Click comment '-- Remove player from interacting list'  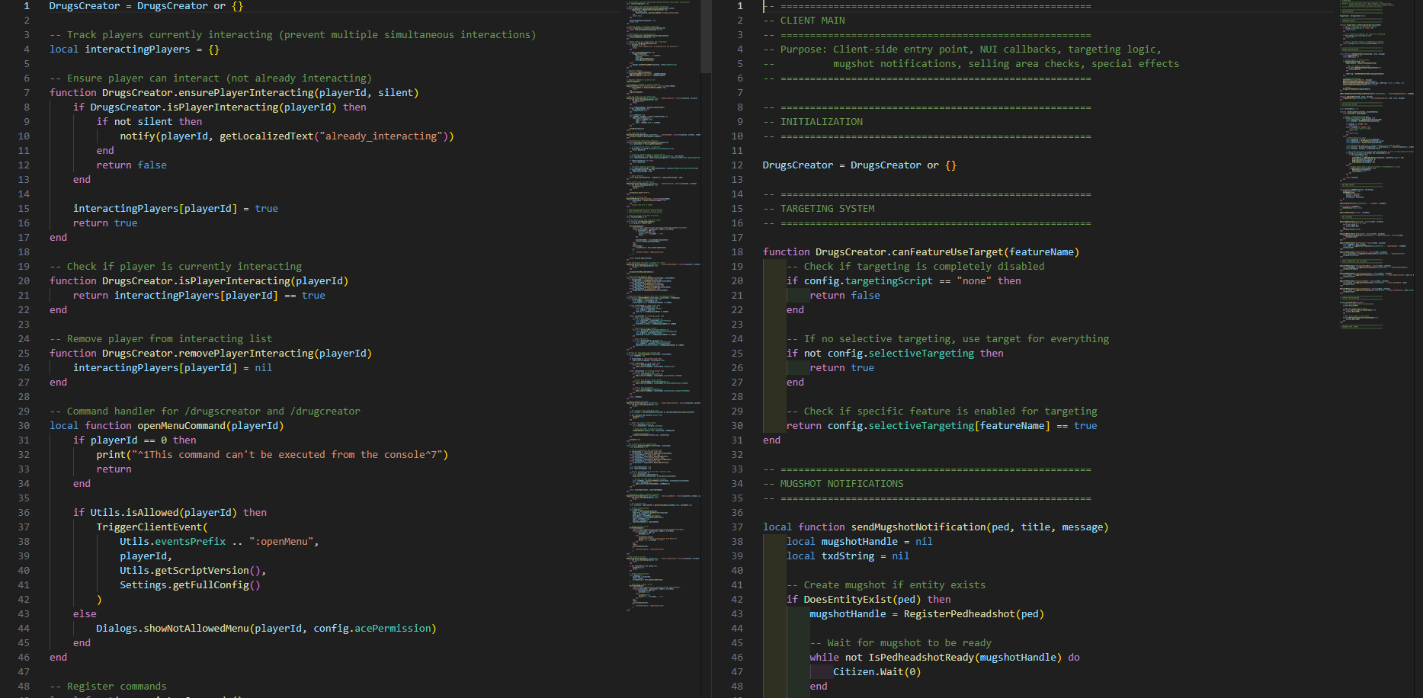tap(161, 339)
